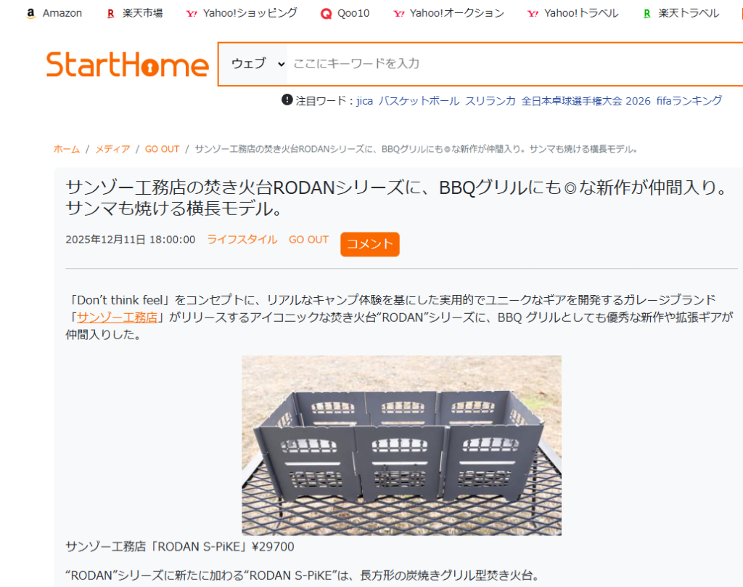
Task: Select GO OUT in the breadcrumb
Action: (162, 149)
